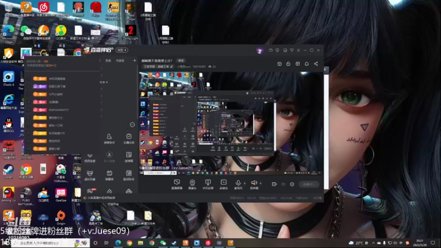Open the version pill next to the app logo

pyautogui.click(x=122, y=50)
